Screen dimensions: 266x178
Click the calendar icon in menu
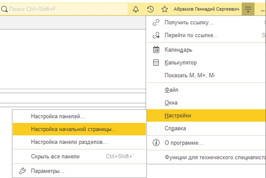point(156,49)
